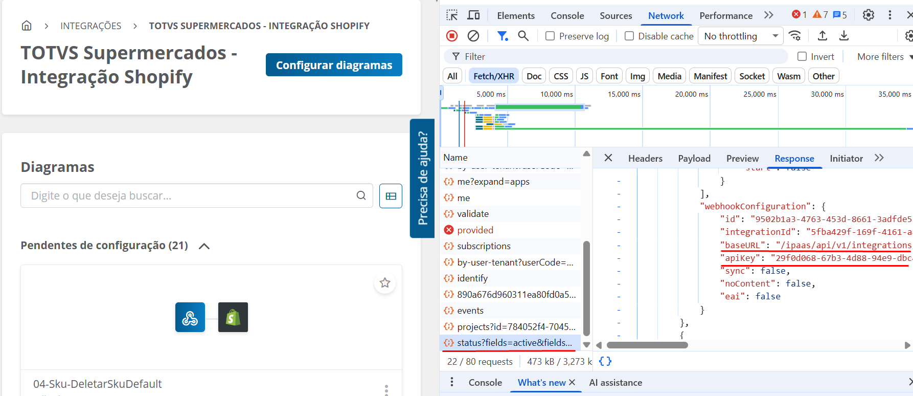
Task: Close the request details pane
Action: (608, 158)
